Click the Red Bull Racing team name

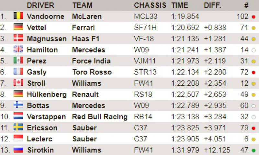(99, 116)
